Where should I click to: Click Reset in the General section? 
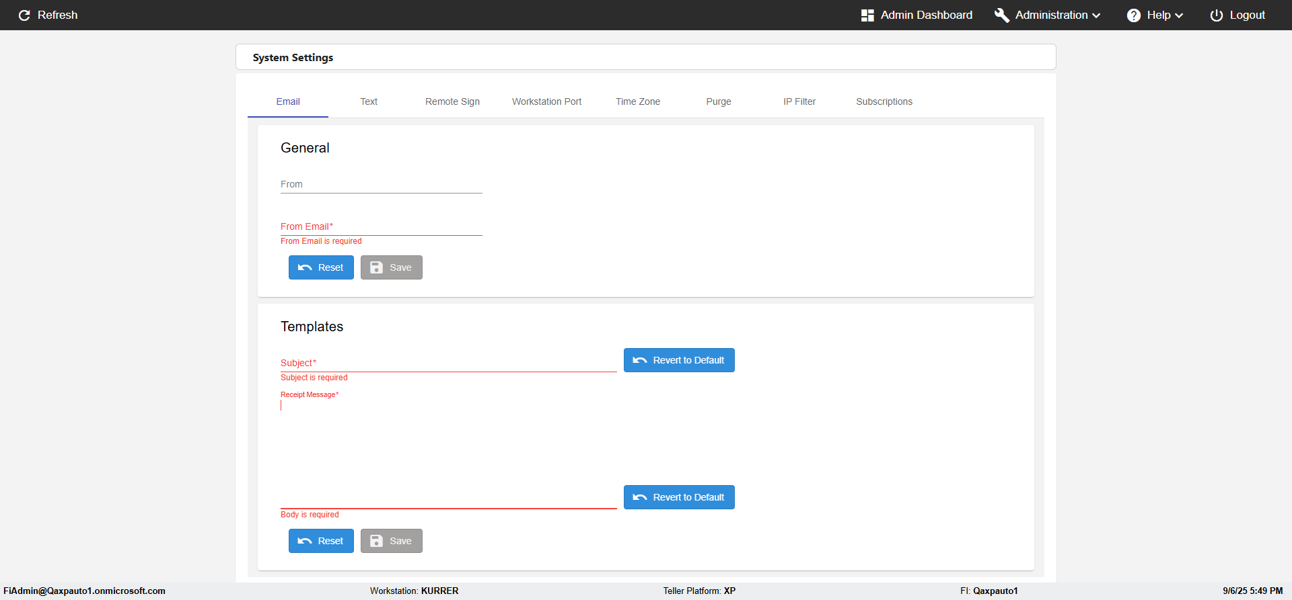pyautogui.click(x=321, y=267)
